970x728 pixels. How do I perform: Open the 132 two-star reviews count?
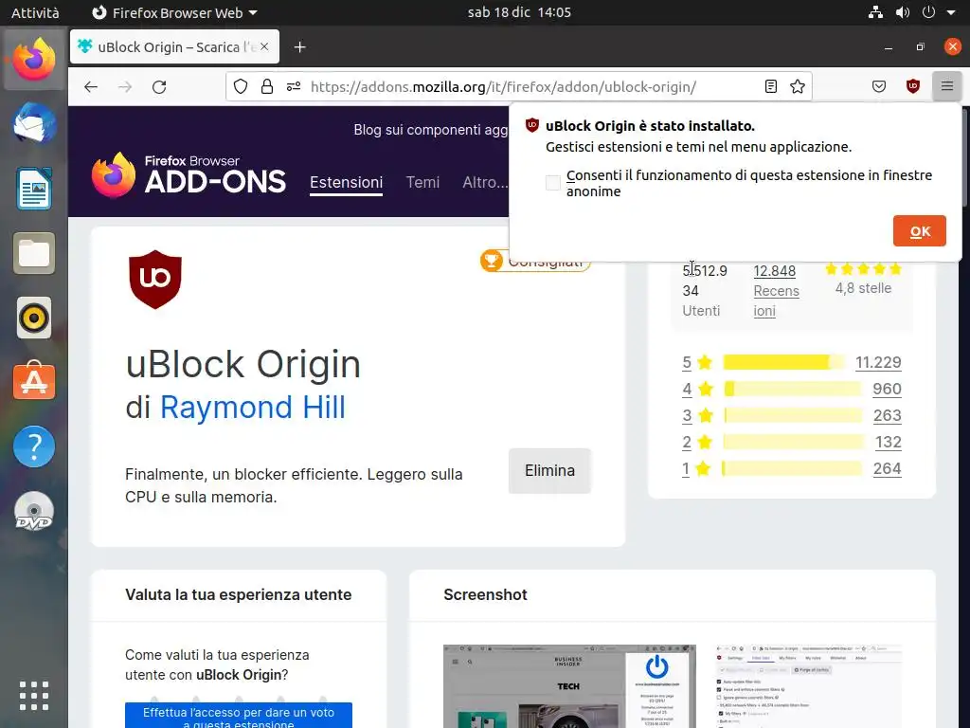click(888, 442)
